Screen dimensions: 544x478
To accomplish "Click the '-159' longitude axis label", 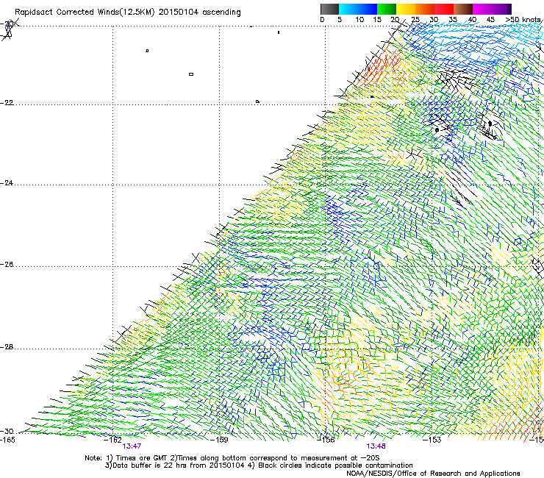I will (x=219, y=440).
